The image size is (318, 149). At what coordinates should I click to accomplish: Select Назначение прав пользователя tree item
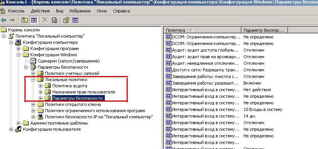(x=84, y=92)
